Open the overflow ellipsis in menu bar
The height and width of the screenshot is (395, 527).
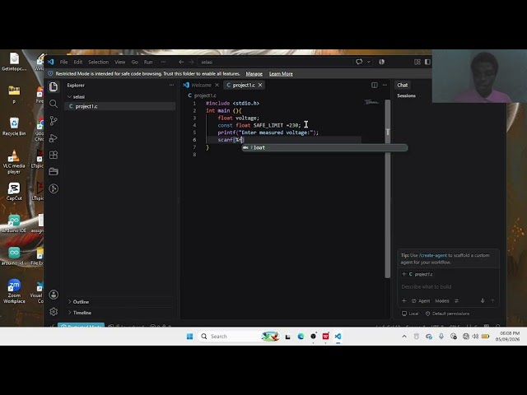click(x=163, y=62)
